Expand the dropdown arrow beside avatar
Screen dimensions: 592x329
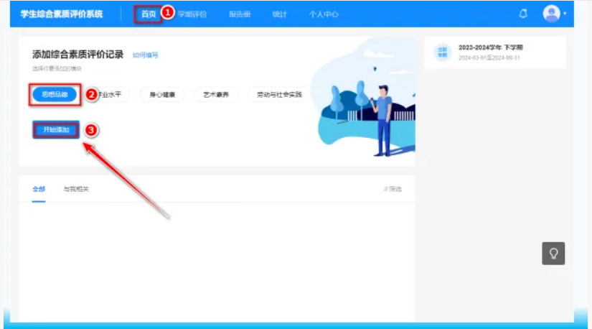pos(565,14)
